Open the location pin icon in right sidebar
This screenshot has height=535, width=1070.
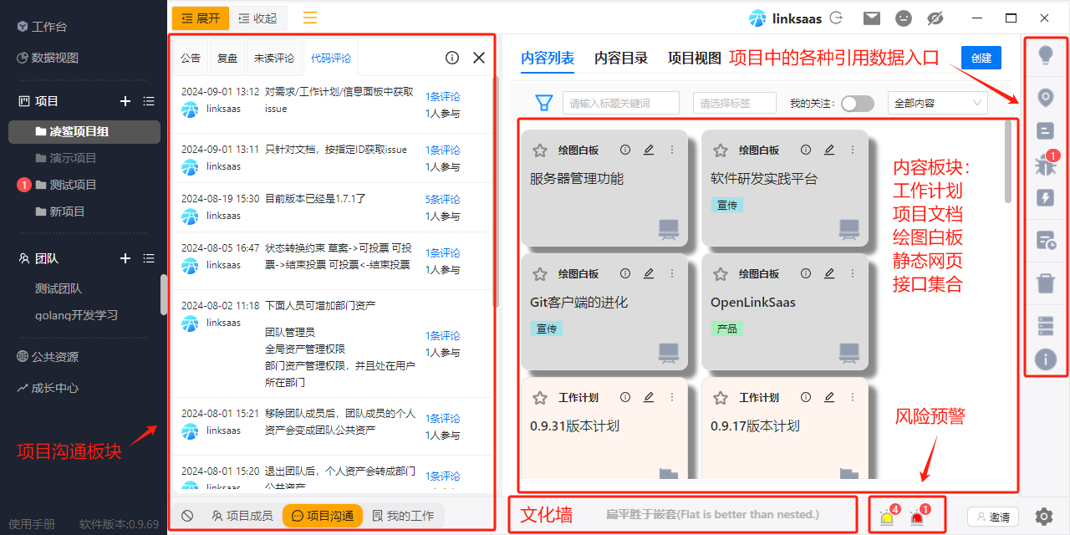(1045, 98)
